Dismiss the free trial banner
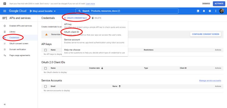 tap(206, 4)
